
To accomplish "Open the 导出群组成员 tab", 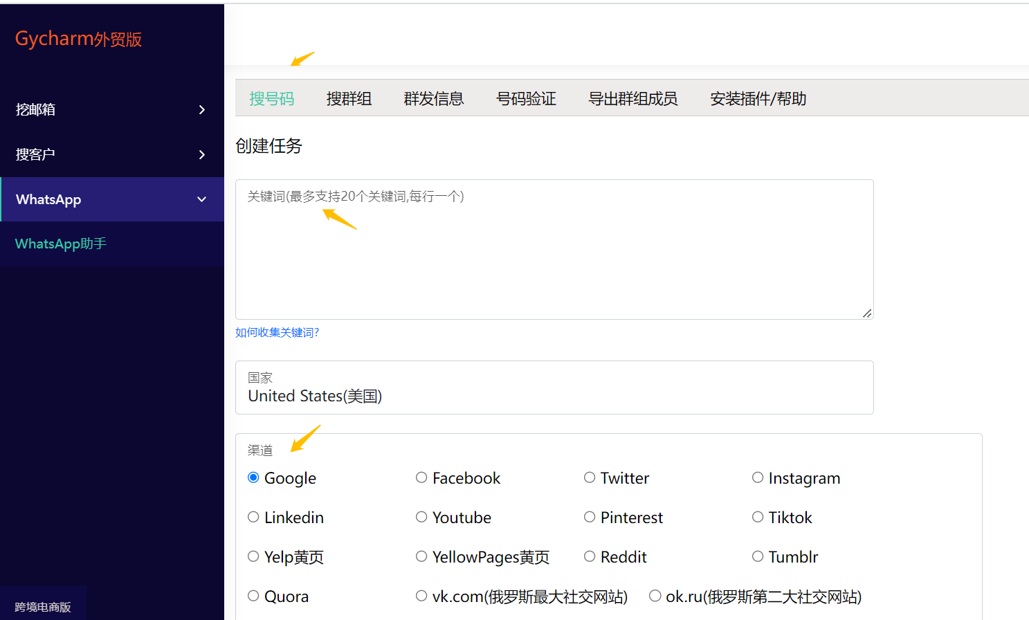I will pyautogui.click(x=632, y=98).
